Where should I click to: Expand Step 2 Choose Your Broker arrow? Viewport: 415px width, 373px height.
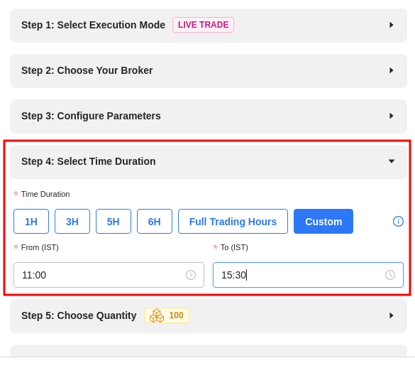(x=391, y=70)
